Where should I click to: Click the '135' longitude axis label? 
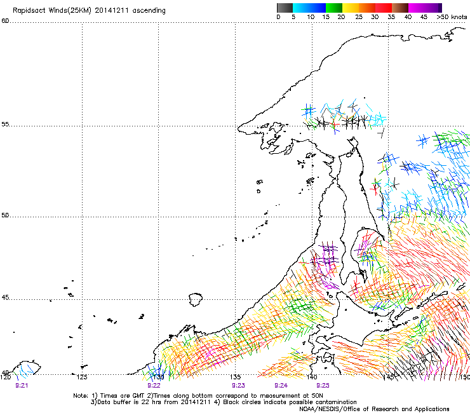click(235, 377)
